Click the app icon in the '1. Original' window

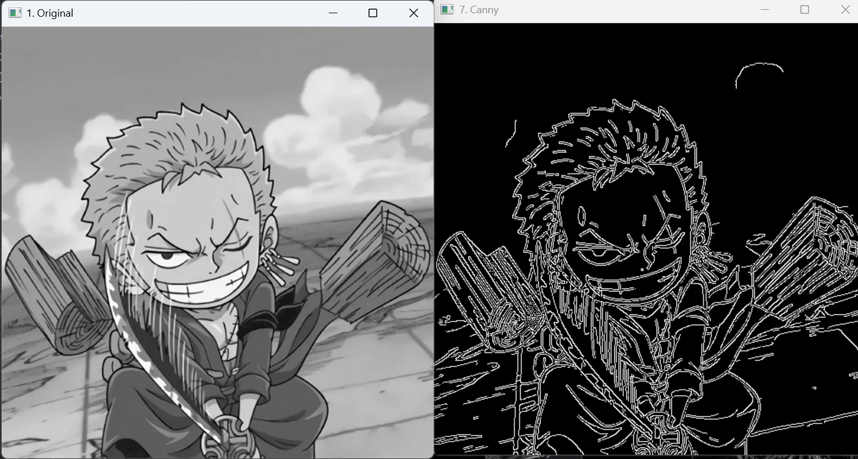coord(15,13)
